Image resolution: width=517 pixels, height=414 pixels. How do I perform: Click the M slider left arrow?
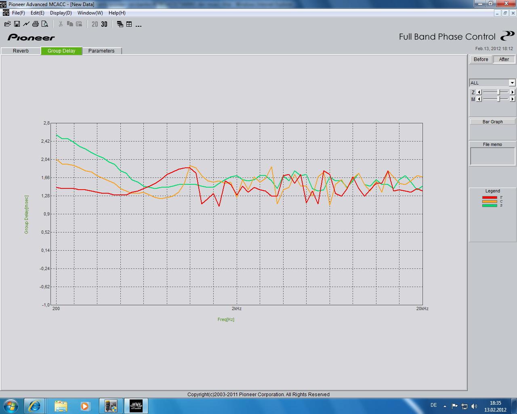pyautogui.click(x=479, y=99)
